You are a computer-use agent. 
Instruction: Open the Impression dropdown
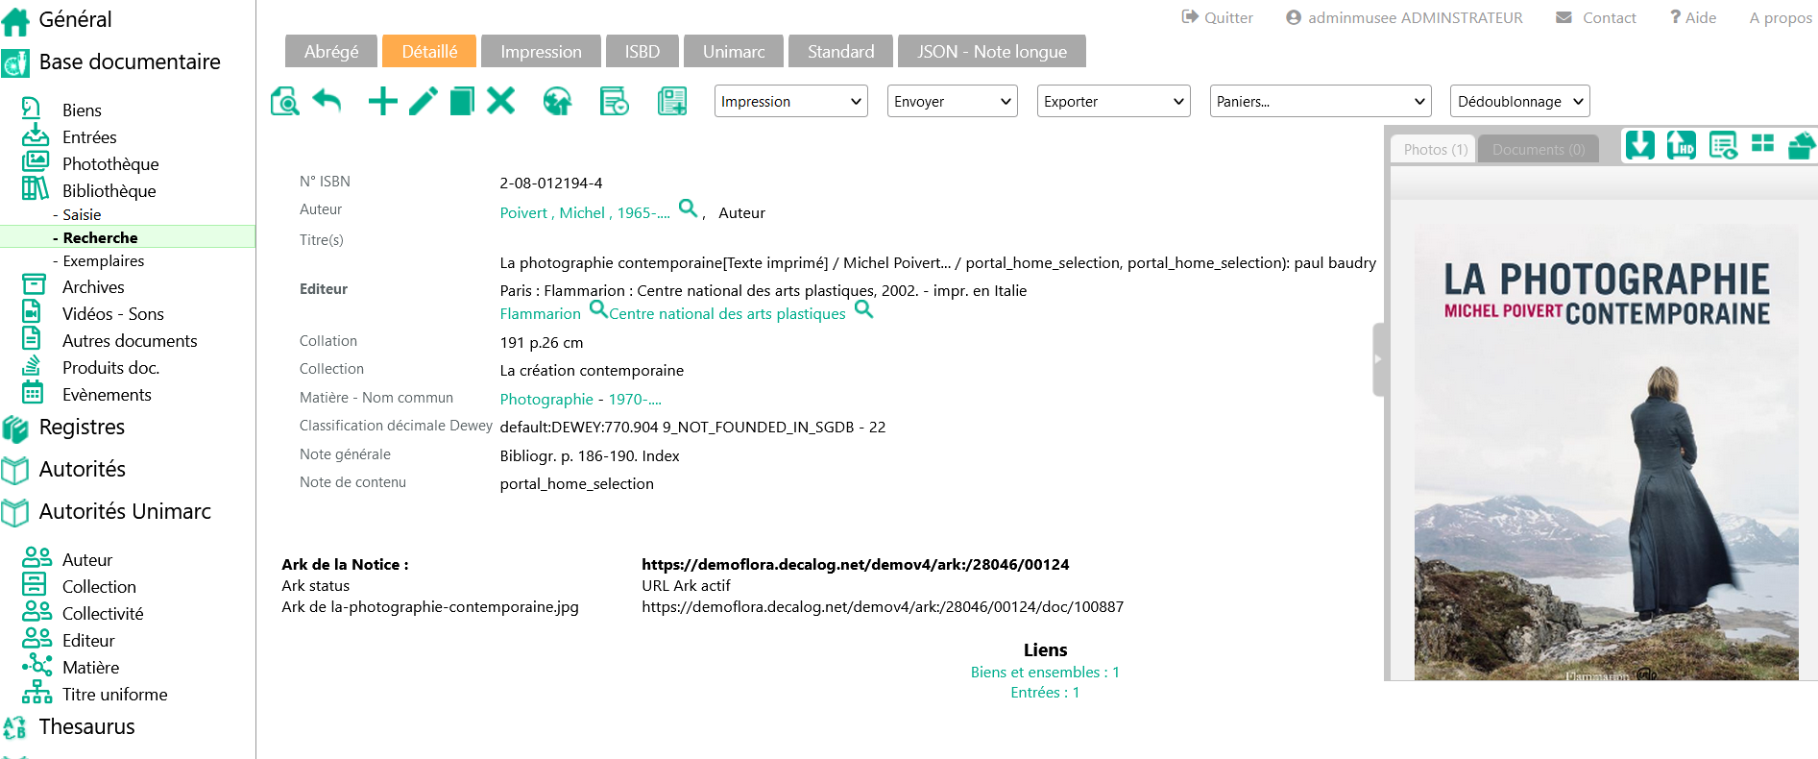tap(791, 101)
